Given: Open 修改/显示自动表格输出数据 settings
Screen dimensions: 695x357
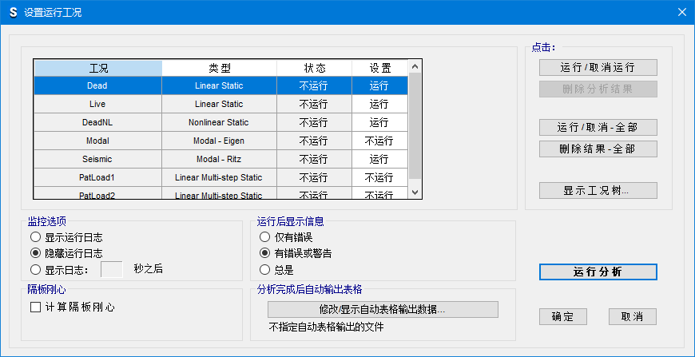Looking at the screenshot, I should (x=383, y=309).
